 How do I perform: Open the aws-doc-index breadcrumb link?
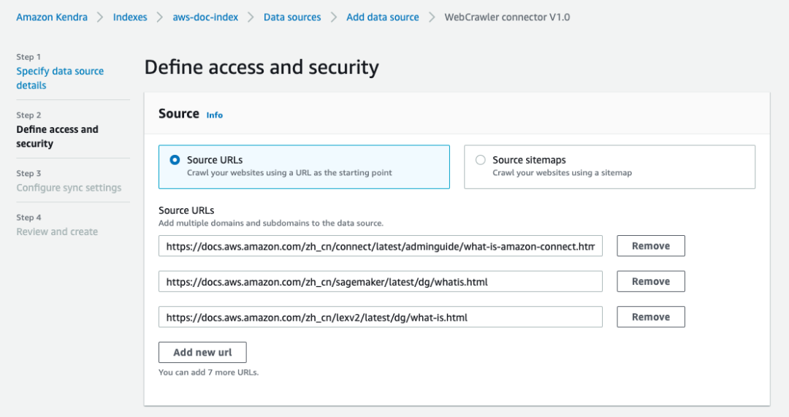(x=205, y=17)
